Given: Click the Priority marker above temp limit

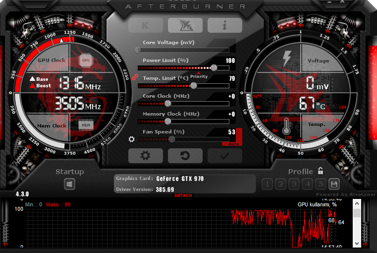Looking at the screenshot, I should click(x=199, y=75).
